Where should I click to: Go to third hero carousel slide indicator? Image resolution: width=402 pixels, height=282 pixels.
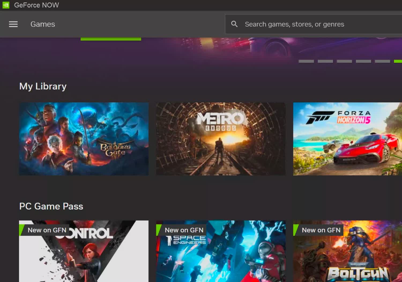point(344,61)
